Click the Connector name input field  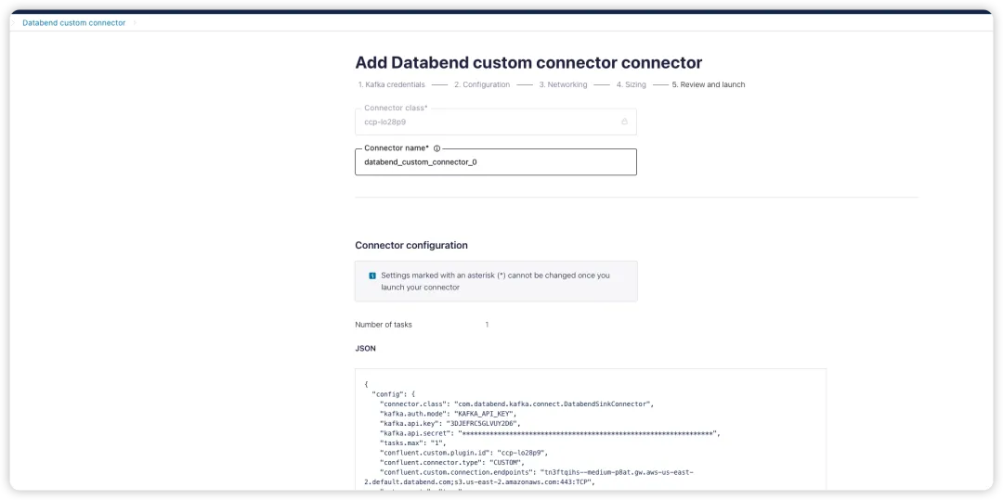496,162
